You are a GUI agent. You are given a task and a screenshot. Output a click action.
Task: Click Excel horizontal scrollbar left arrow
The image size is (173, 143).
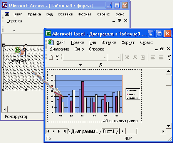pos(123,131)
